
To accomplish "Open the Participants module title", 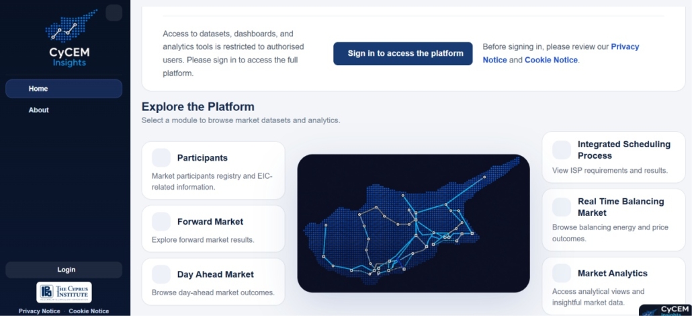I will (203, 158).
